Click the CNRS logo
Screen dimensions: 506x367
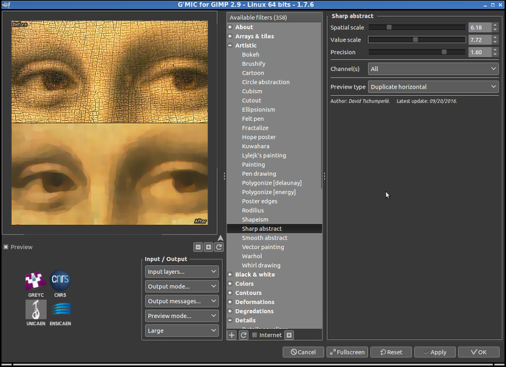60,281
